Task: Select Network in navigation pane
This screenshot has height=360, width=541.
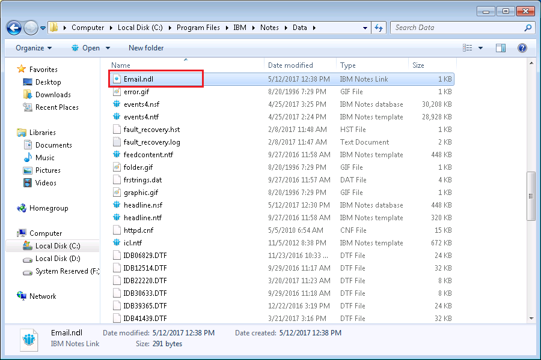Action: pyautogui.click(x=43, y=296)
